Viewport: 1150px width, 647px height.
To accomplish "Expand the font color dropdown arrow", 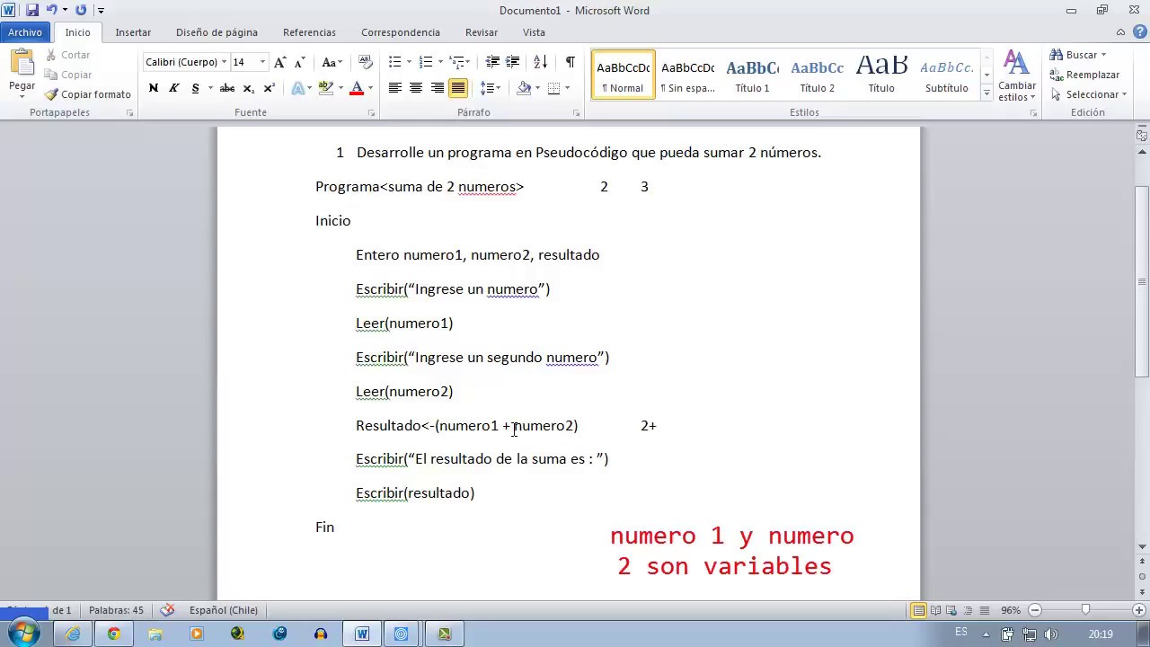I will [x=369, y=88].
